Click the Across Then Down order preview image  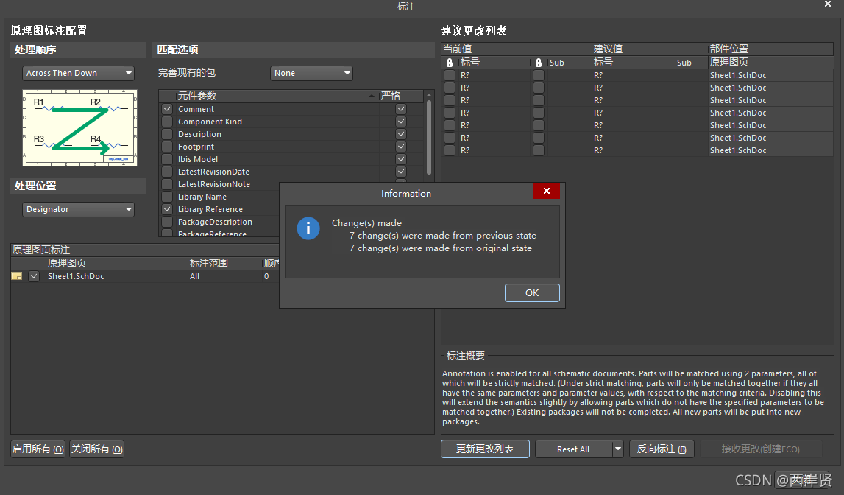pos(79,127)
